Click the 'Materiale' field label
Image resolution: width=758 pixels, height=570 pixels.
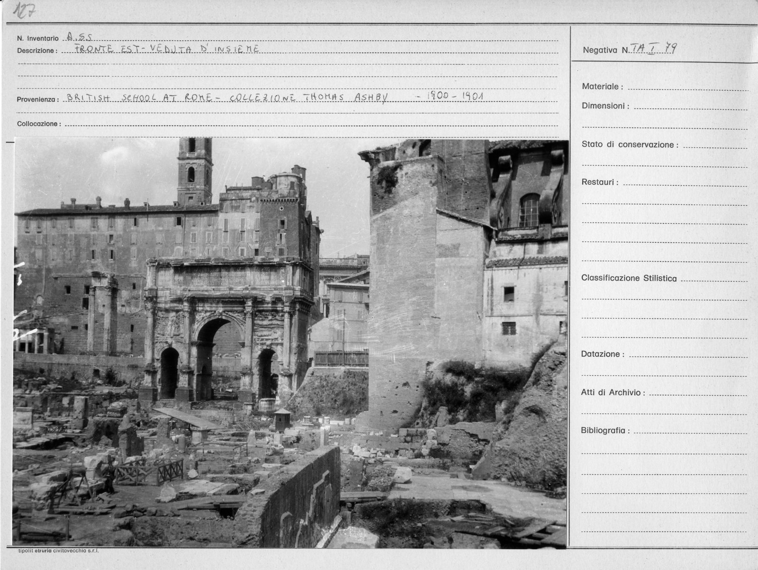[x=603, y=87]
